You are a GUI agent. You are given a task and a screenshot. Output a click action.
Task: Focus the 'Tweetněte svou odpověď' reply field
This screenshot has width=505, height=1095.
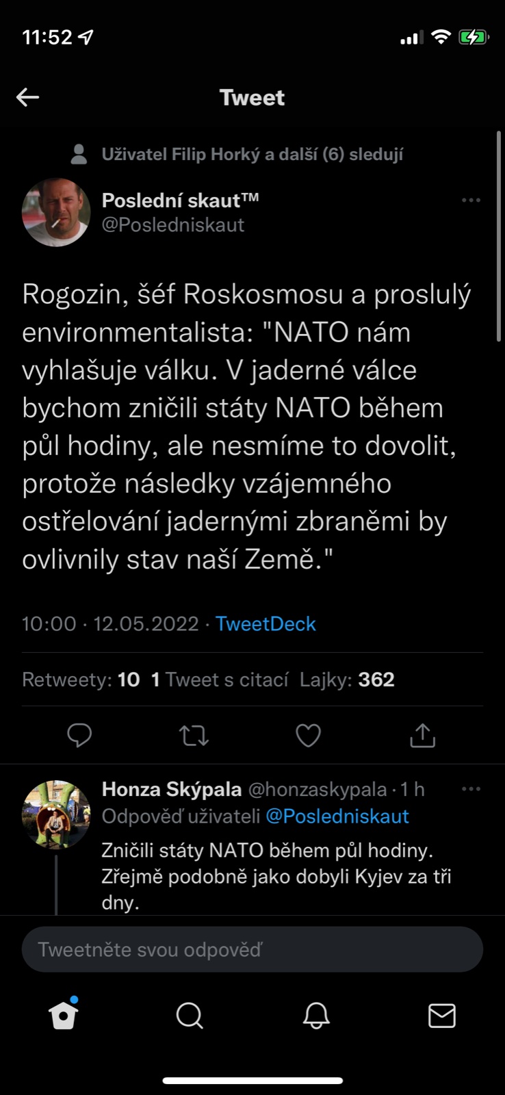tap(252, 949)
